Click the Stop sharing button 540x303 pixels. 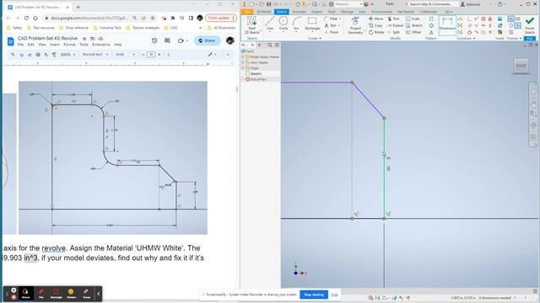point(314,295)
